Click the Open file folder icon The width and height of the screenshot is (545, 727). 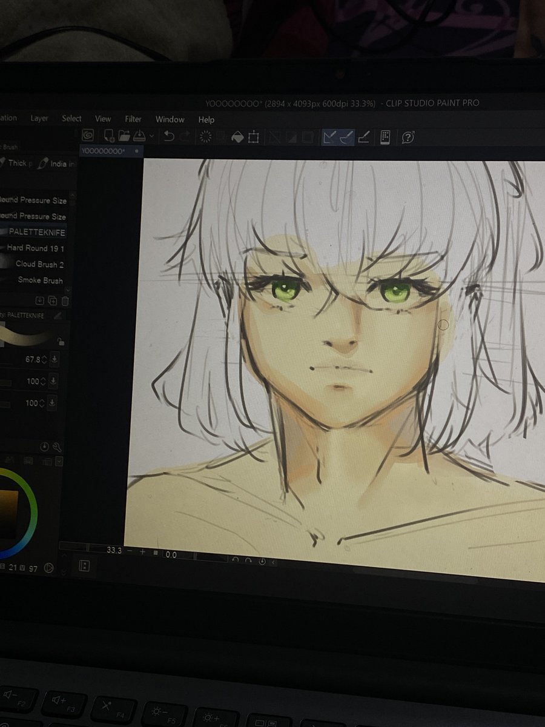pyautogui.click(x=124, y=136)
